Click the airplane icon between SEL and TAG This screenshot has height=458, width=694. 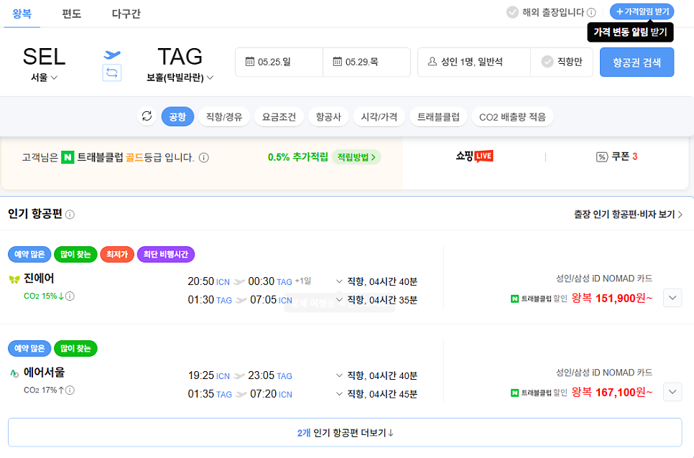112,55
